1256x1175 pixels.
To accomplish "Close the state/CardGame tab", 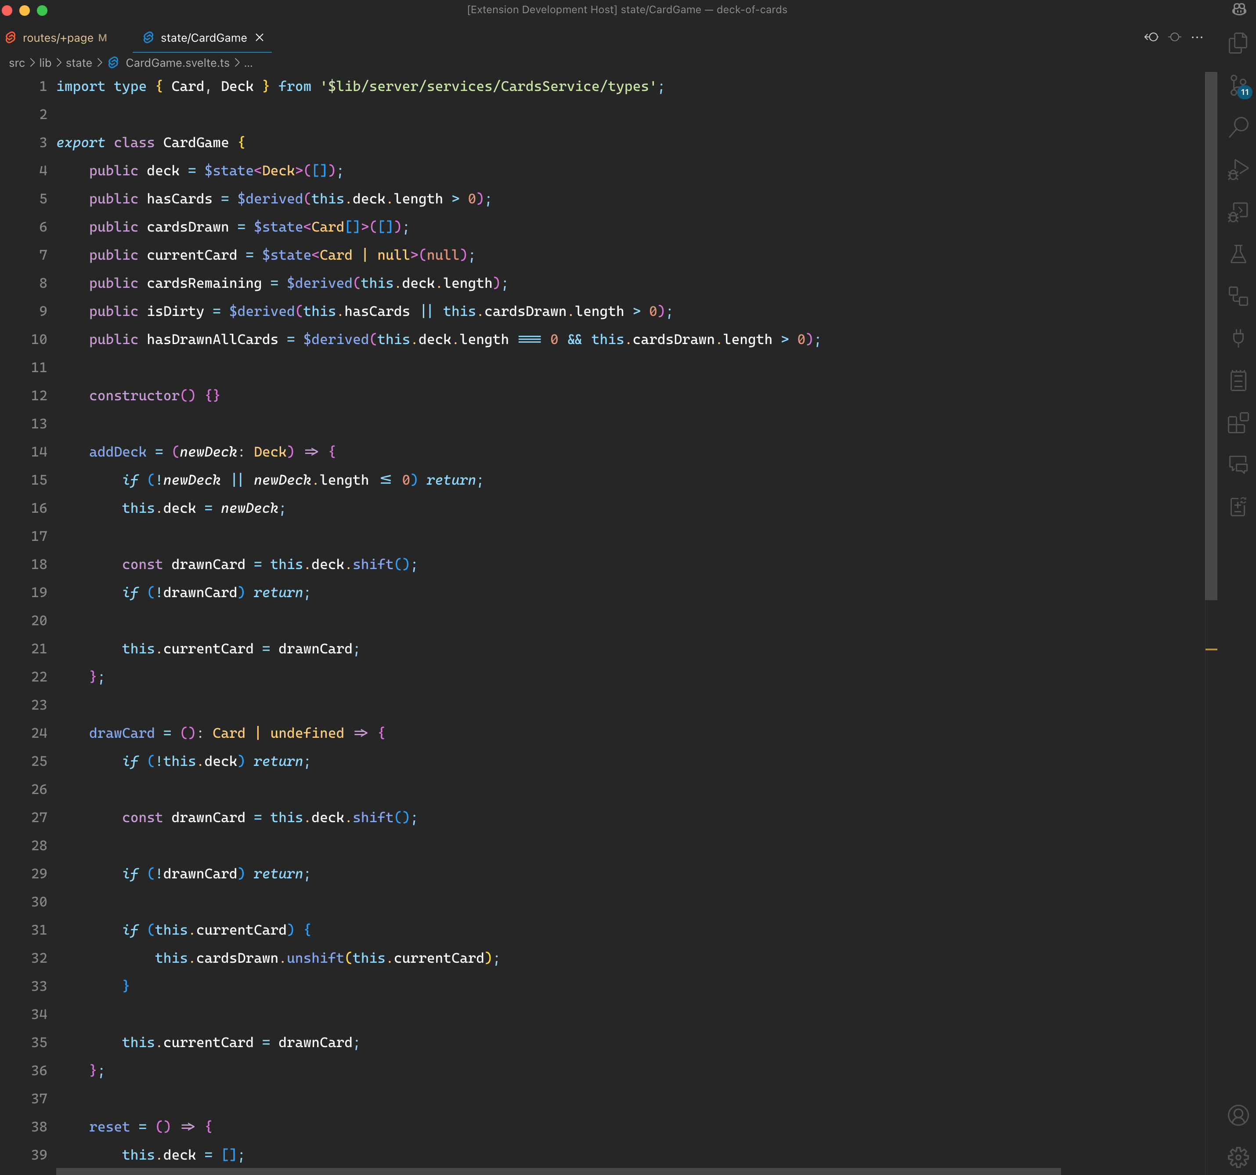I will click(x=259, y=38).
